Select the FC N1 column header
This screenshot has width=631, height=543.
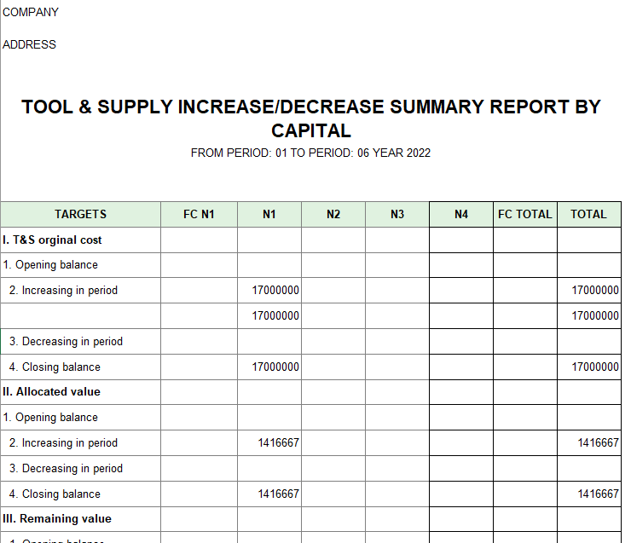click(x=199, y=214)
